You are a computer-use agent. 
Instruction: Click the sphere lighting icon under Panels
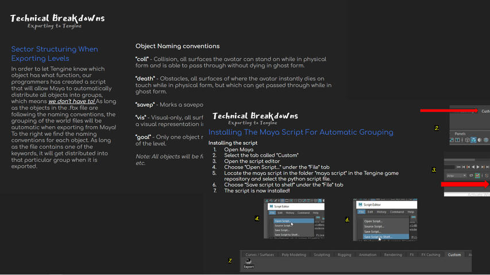(480, 140)
